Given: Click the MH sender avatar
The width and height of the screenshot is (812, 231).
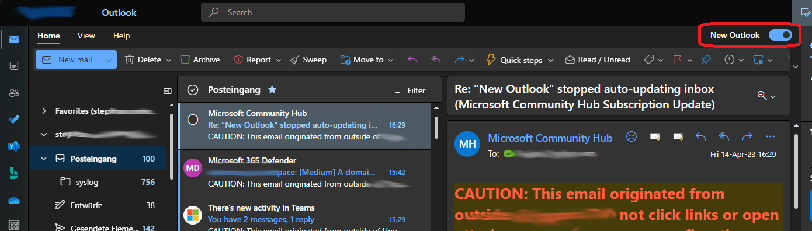Looking at the screenshot, I should (x=467, y=144).
